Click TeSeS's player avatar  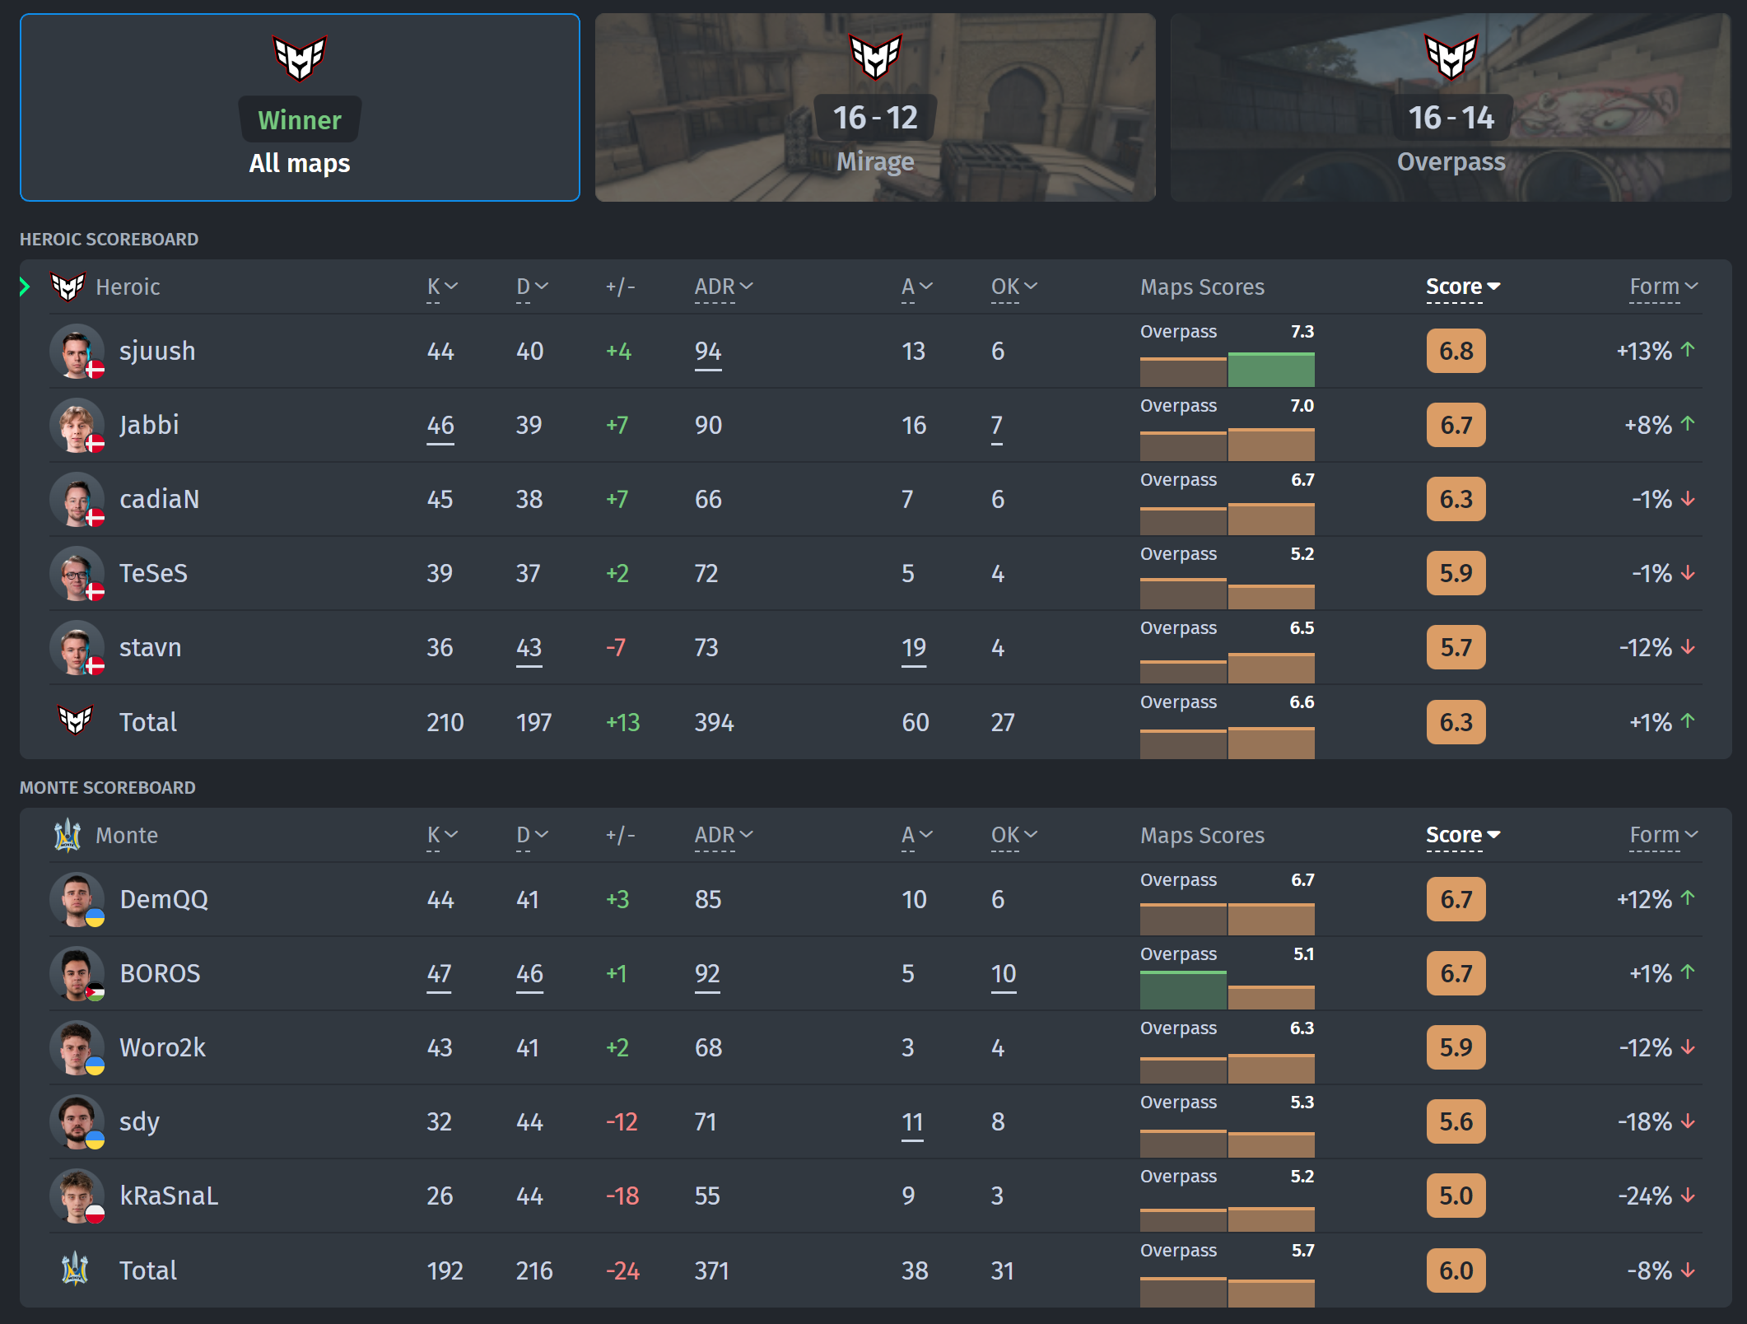pyautogui.click(x=77, y=573)
